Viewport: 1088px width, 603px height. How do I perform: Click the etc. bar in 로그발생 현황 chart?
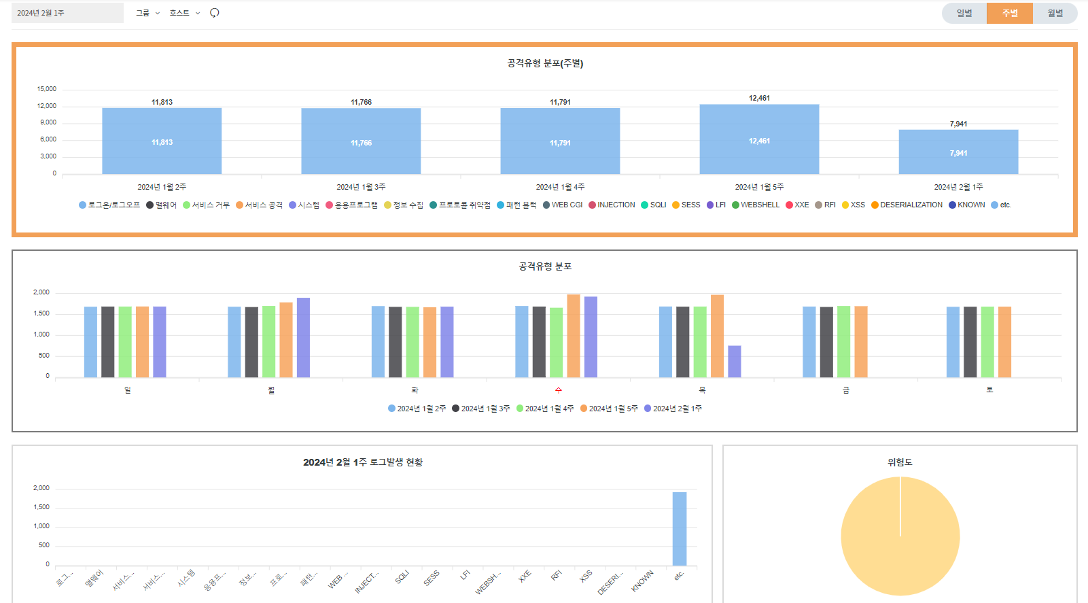click(679, 528)
